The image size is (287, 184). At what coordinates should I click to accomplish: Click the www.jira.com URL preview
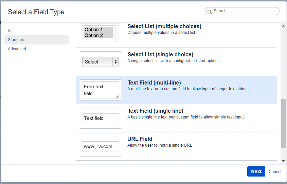click(x=100, y=146)
